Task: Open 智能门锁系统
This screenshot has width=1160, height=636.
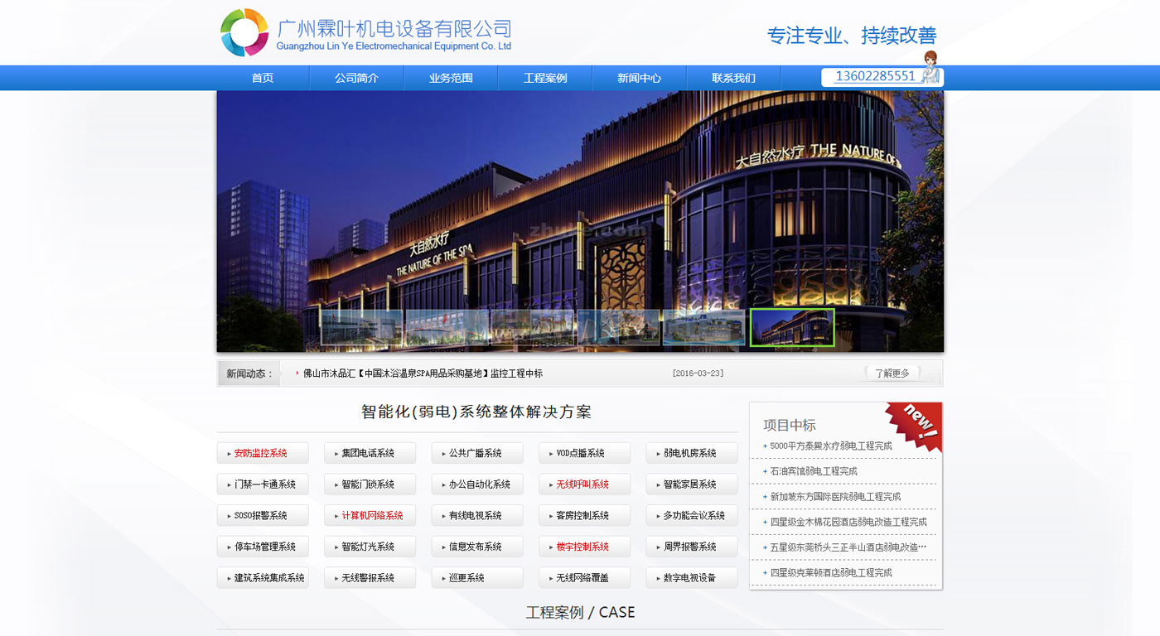Action: 370,484
